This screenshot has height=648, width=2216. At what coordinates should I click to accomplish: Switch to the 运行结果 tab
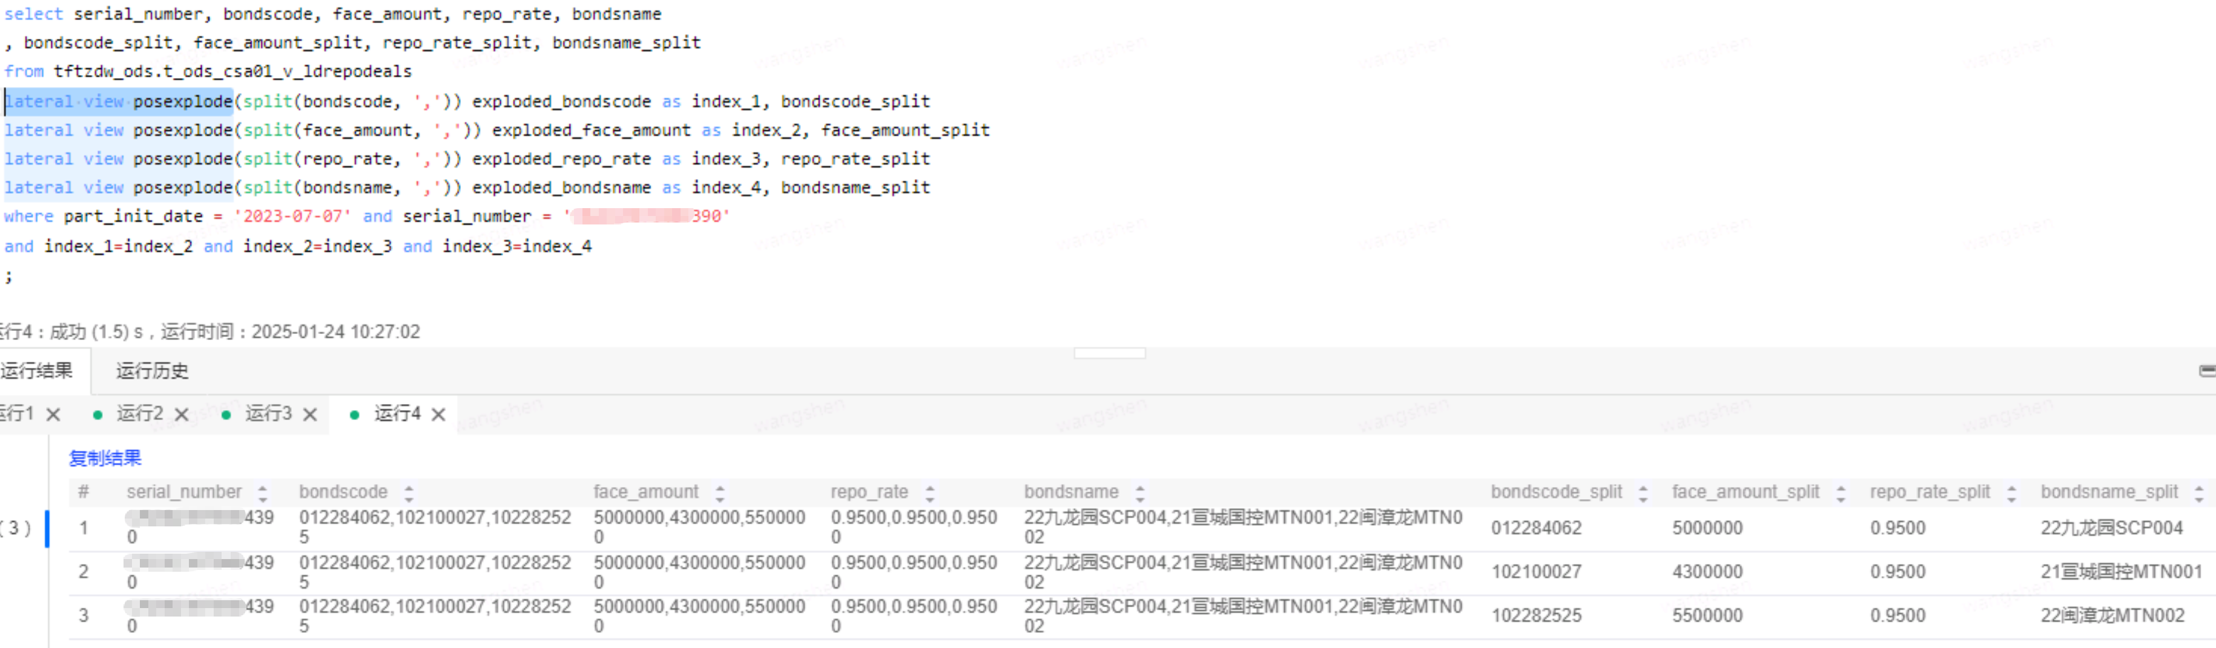(36, 370)
